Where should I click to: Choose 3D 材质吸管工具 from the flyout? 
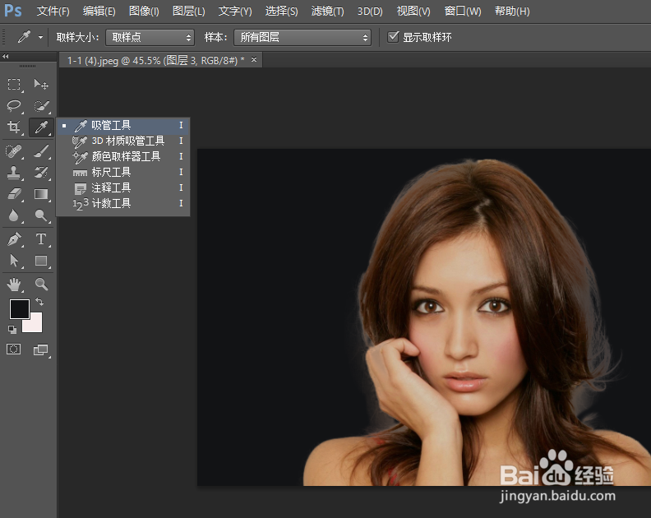point(123,141)
